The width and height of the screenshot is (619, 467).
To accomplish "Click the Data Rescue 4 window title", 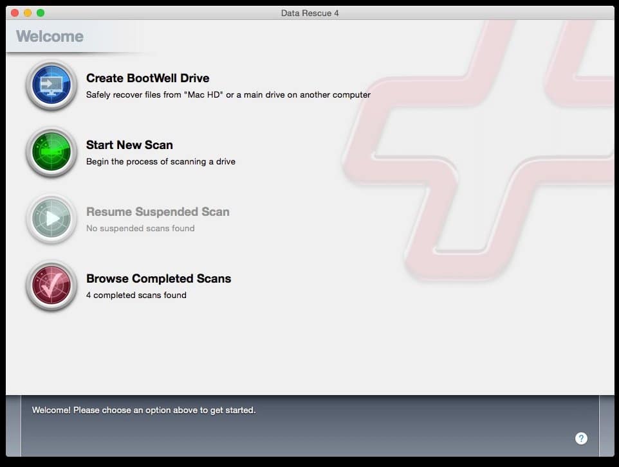I will [310, 13].
